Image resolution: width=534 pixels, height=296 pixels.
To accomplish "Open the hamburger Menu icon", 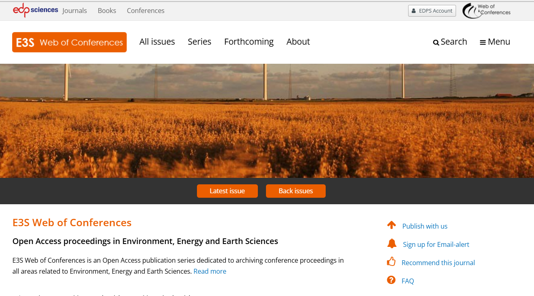I will (483, 42).
